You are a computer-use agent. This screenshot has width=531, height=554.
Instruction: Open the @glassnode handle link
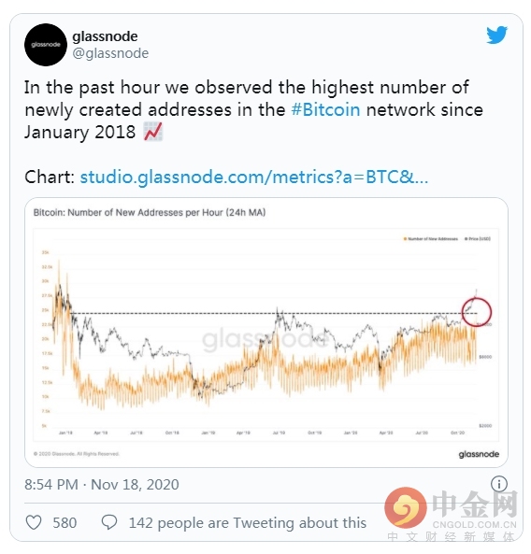point(110,53)
